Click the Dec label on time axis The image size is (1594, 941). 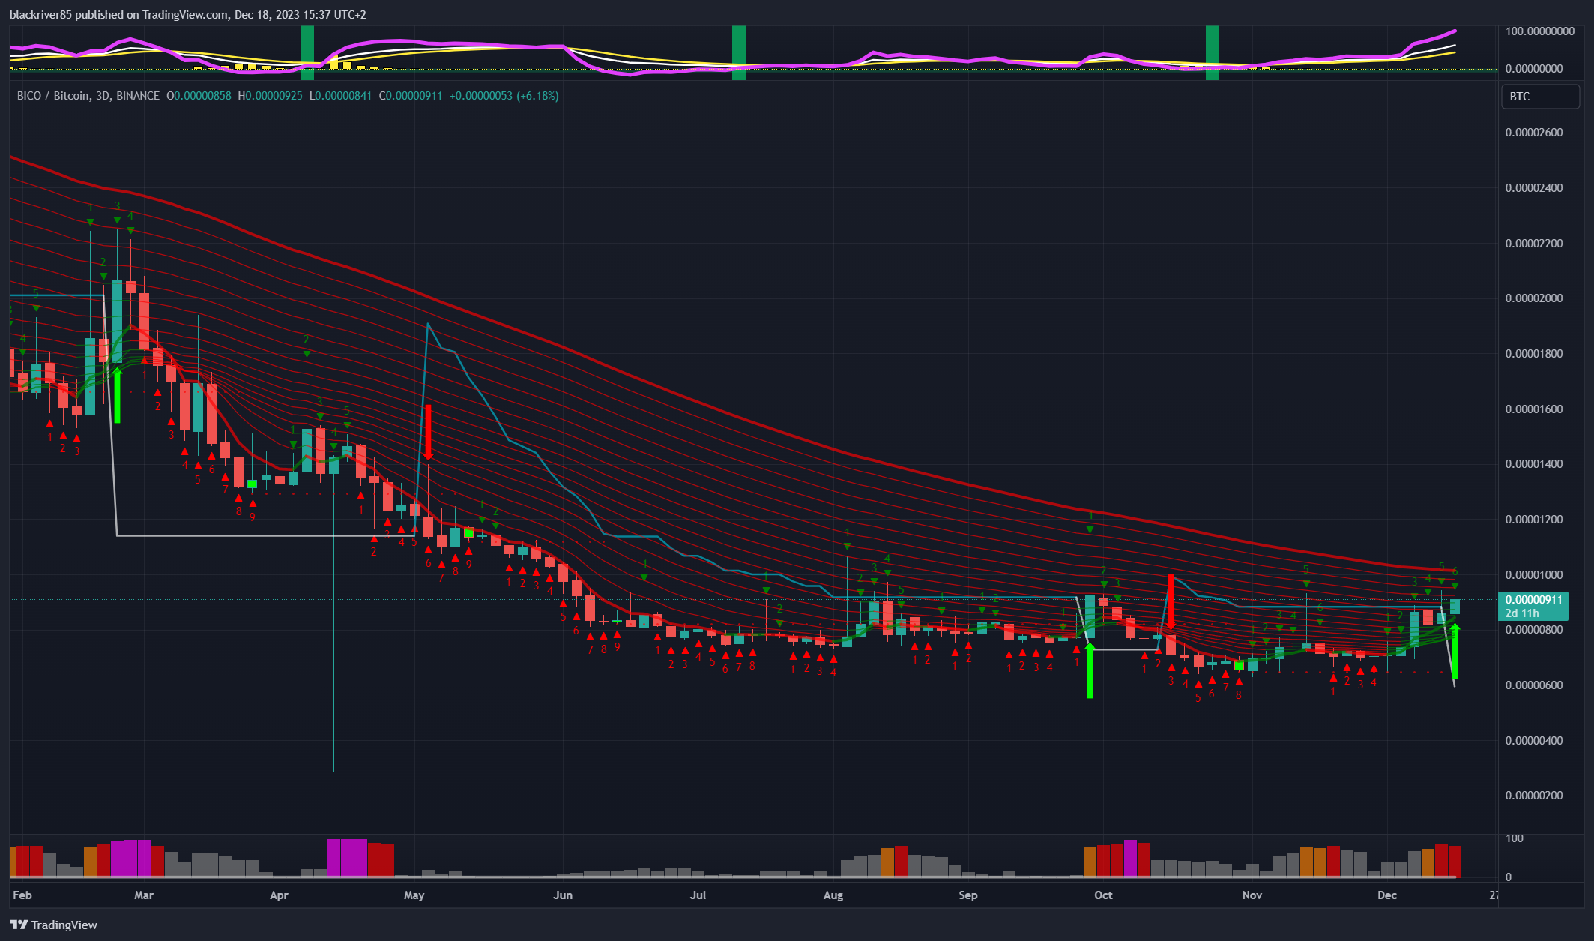coord(1387,895)
